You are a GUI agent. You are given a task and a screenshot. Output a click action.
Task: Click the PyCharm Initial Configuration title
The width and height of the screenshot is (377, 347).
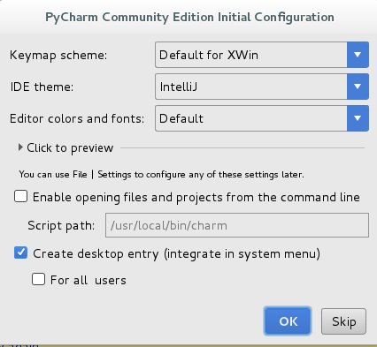tap(189, 18)
